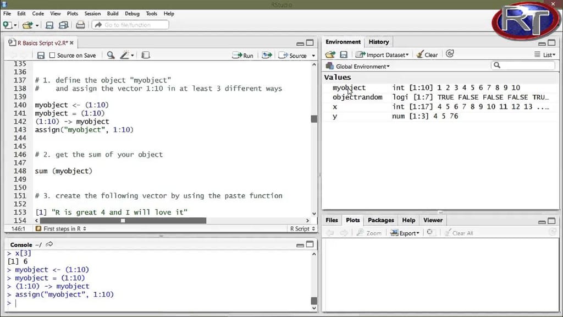Viewport: 563px width, 317px height.
Task: Print the script using the printer icon
Action: coord(81,25)
